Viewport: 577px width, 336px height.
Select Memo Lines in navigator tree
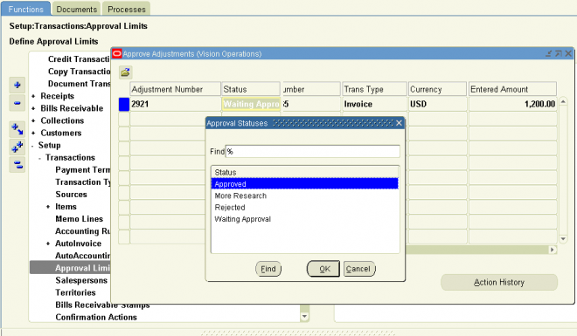click(79, 219)
